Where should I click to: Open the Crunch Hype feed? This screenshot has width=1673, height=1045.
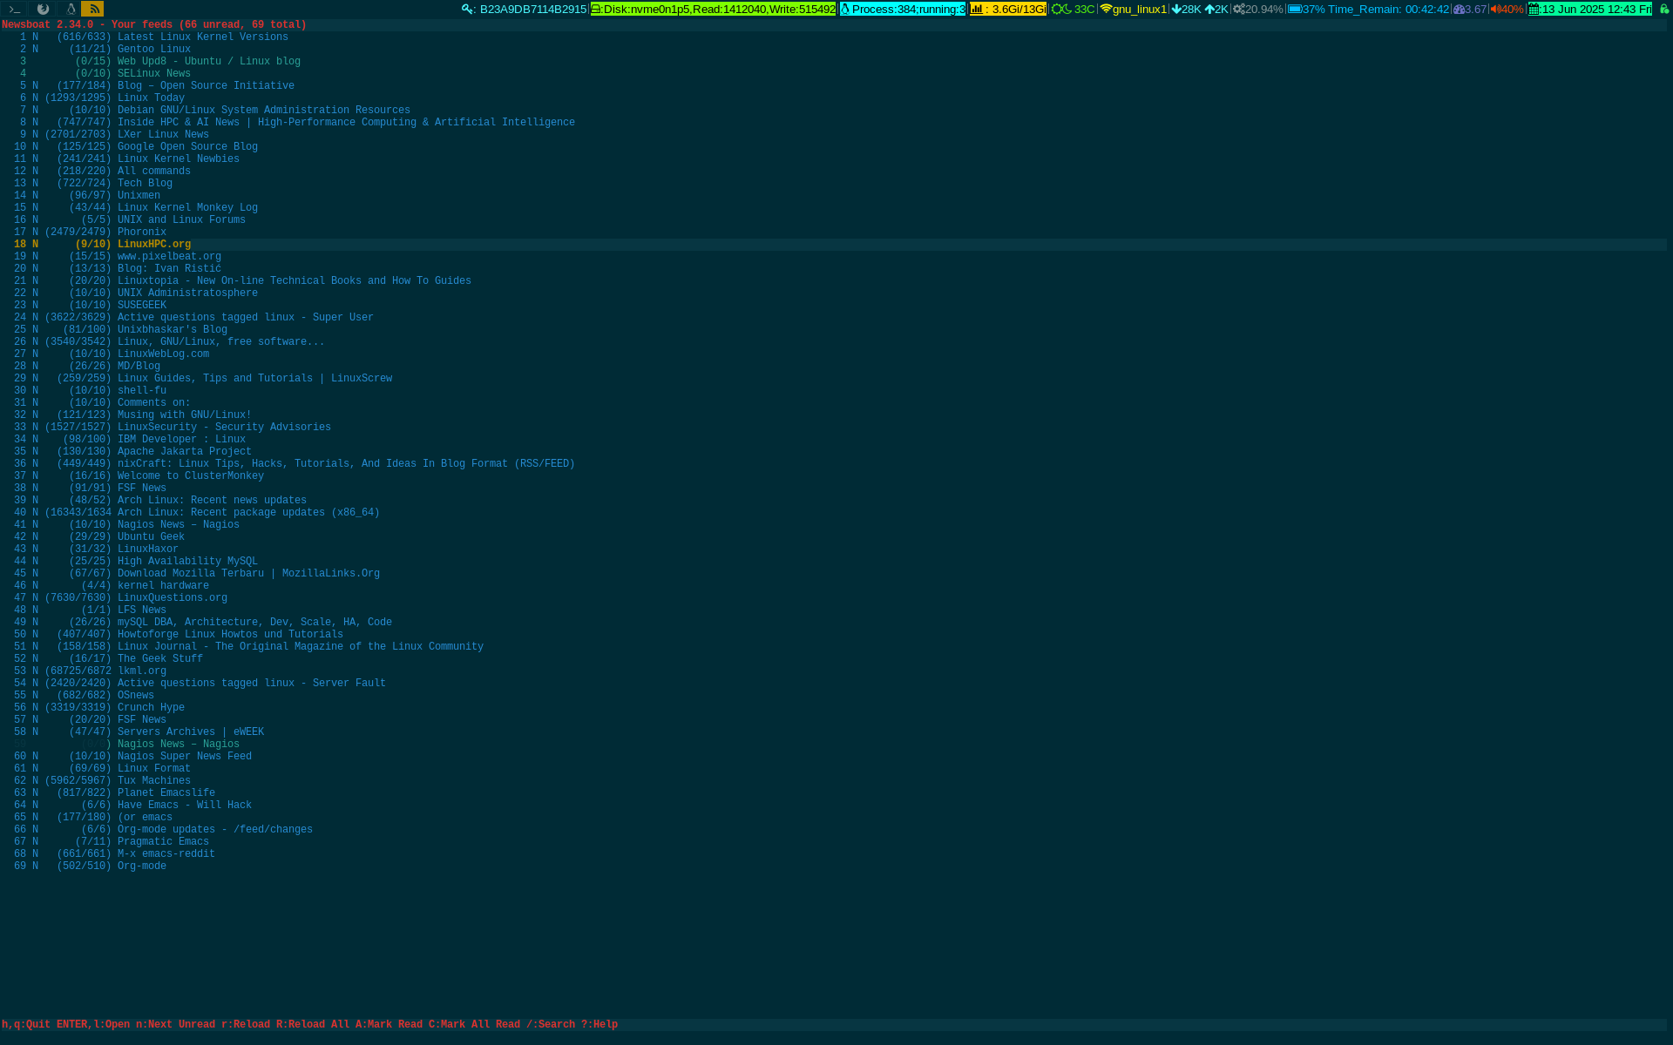coord(151,707)
